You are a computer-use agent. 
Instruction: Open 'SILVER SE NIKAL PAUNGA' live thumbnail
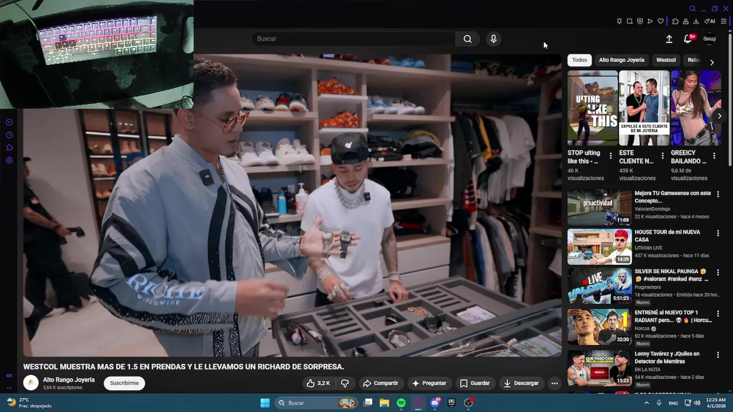pos(600,286)
